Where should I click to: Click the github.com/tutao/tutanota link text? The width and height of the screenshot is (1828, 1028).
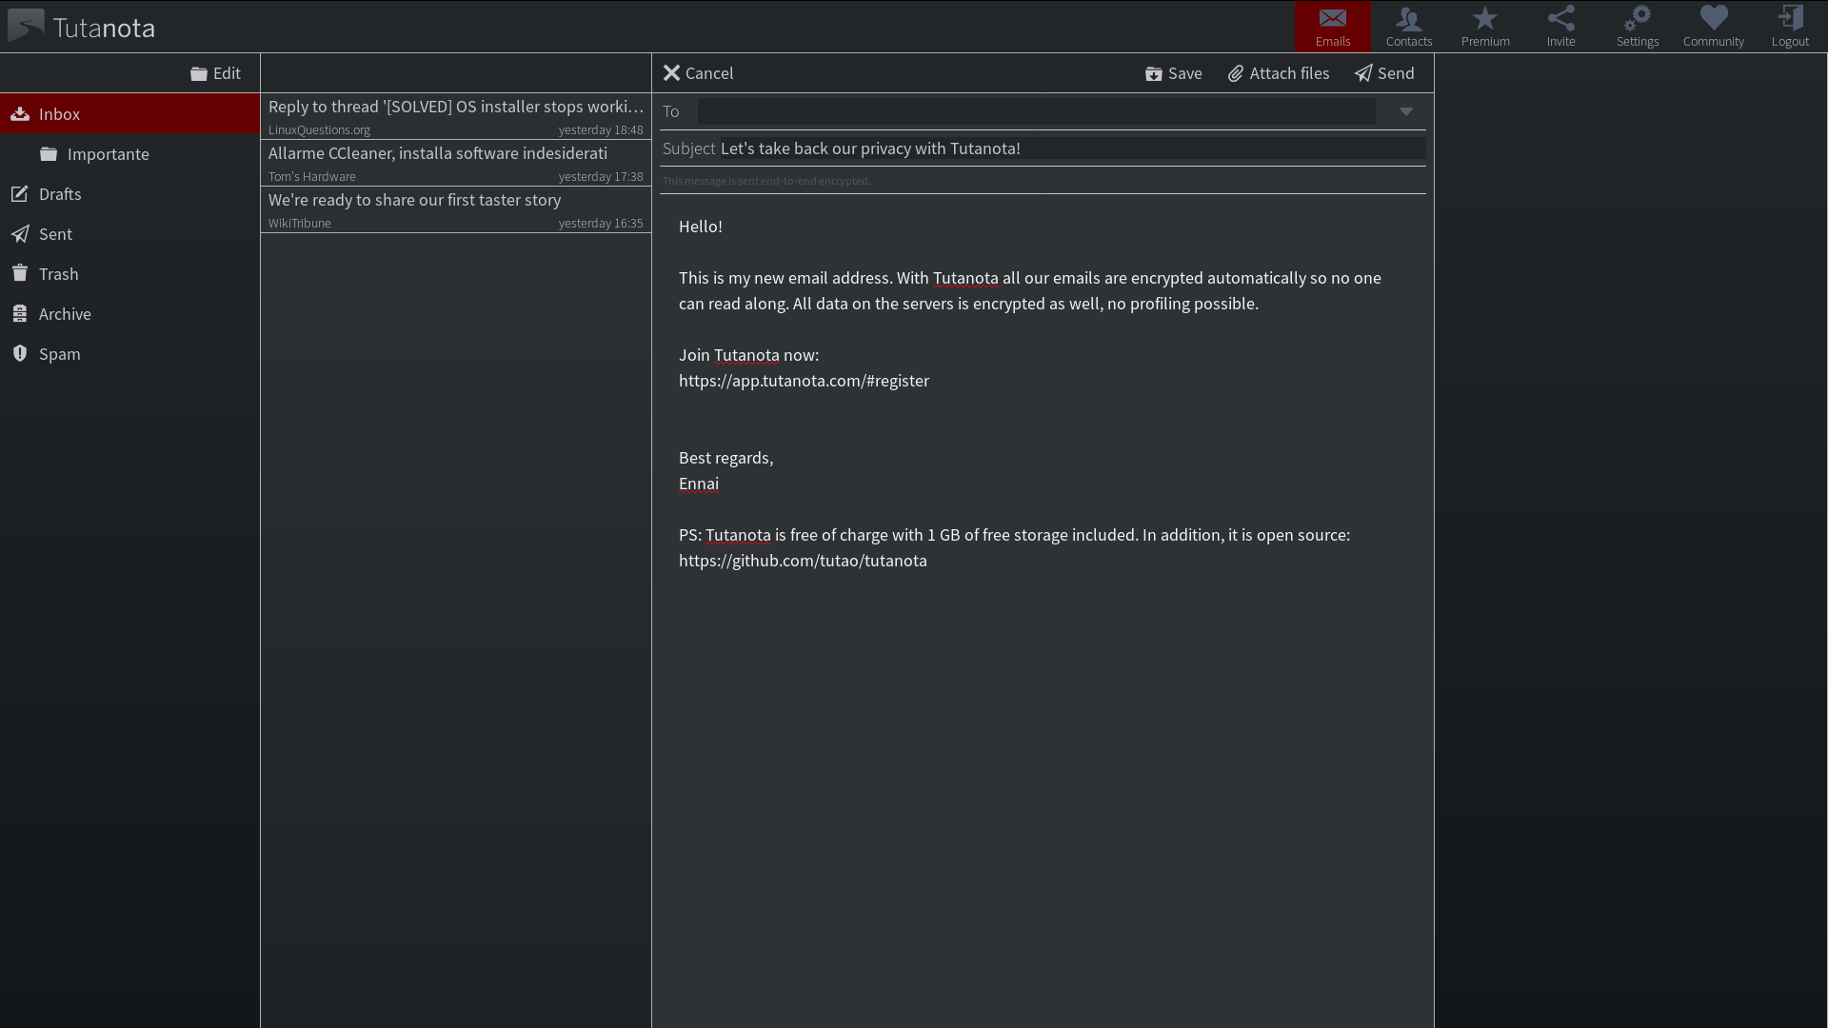[803, 560]
